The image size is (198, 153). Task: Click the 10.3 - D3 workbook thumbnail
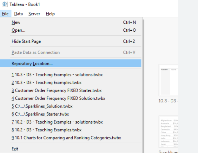[168, 80]
